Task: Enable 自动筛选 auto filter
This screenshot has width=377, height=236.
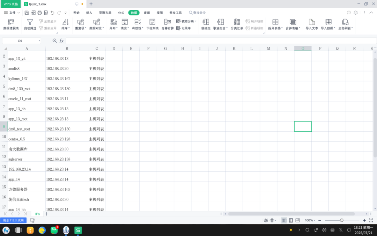Action: (x=30, y=24)
